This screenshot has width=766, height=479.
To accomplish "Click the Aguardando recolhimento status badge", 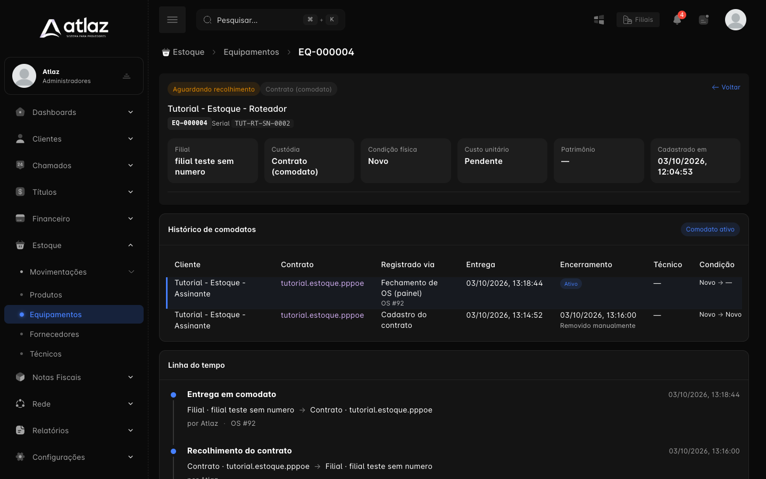I will pos(213,89).
